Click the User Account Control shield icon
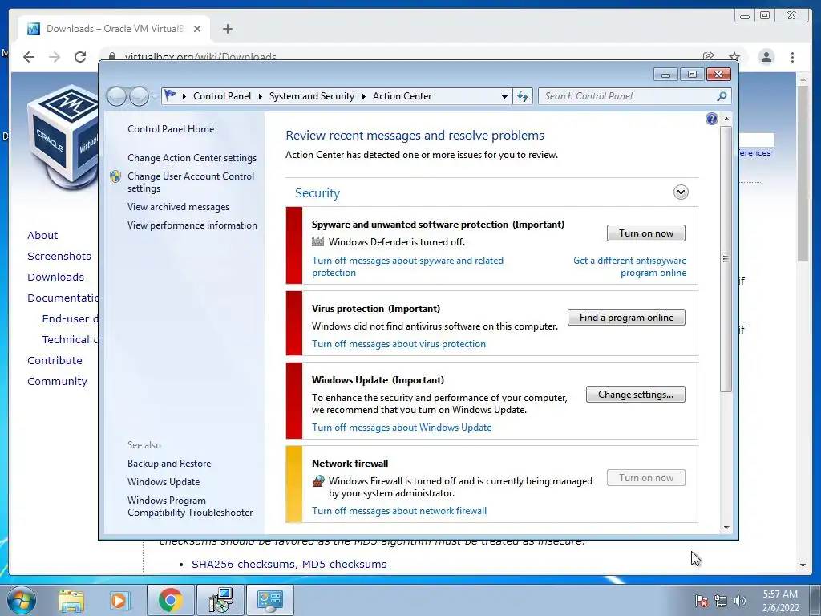 [115, 176]
